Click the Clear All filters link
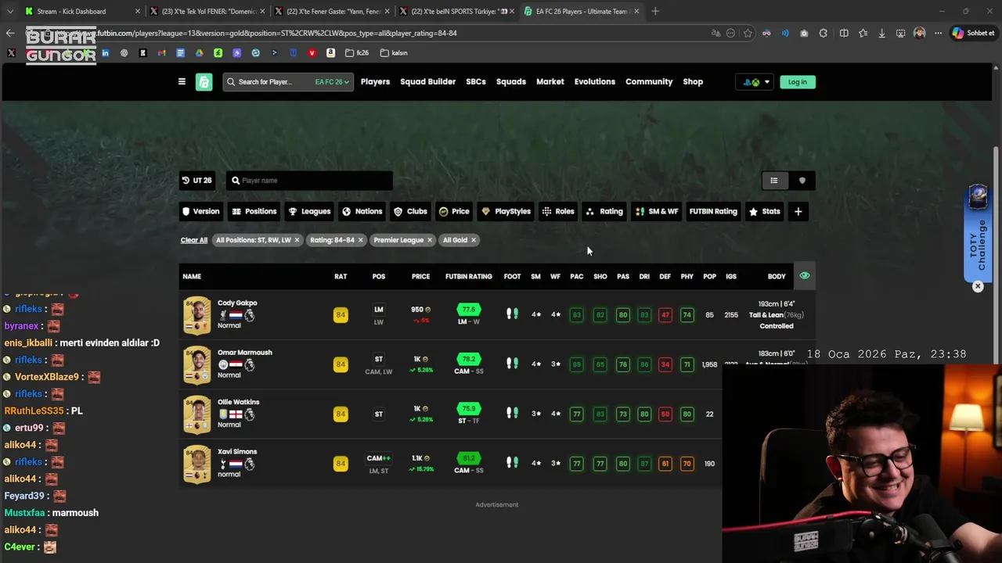The width and height of the screenshot is (1002, 563). pos(193,240)
